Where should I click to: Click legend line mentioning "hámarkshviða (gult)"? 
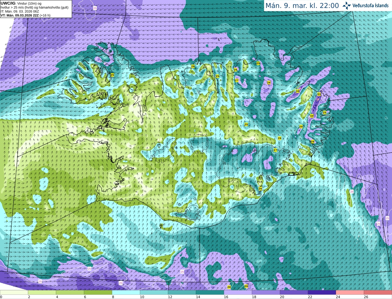(34, 8)
